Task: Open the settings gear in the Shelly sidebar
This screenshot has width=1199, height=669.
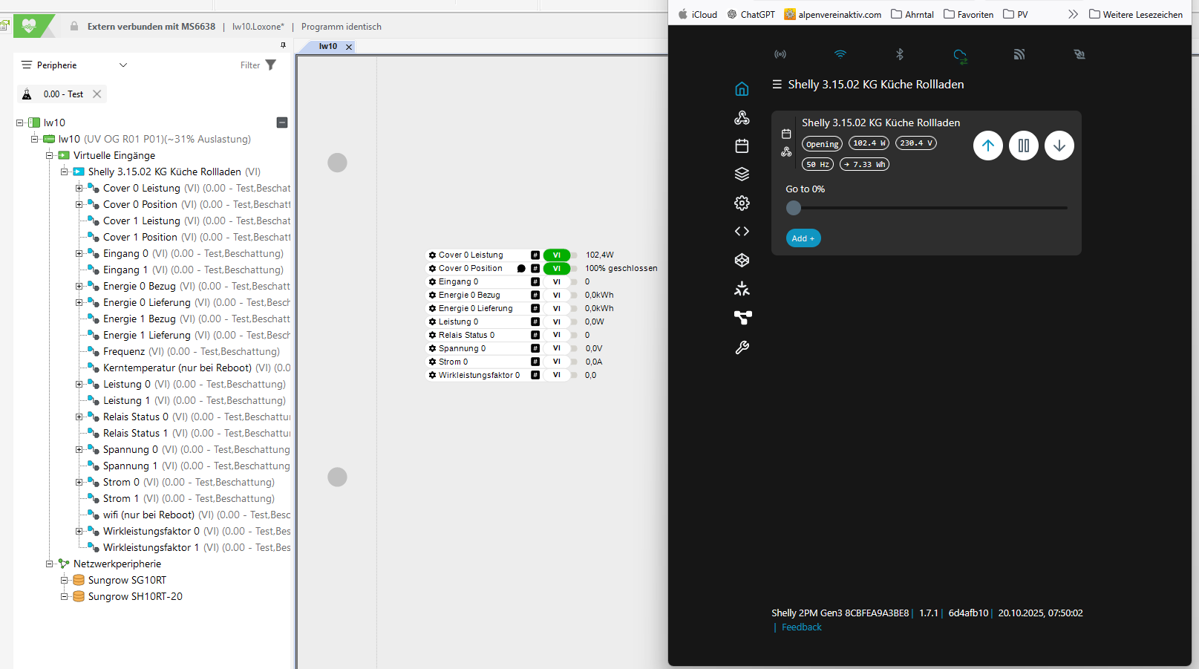Action: pyautogui.click(x=742, y=203)
